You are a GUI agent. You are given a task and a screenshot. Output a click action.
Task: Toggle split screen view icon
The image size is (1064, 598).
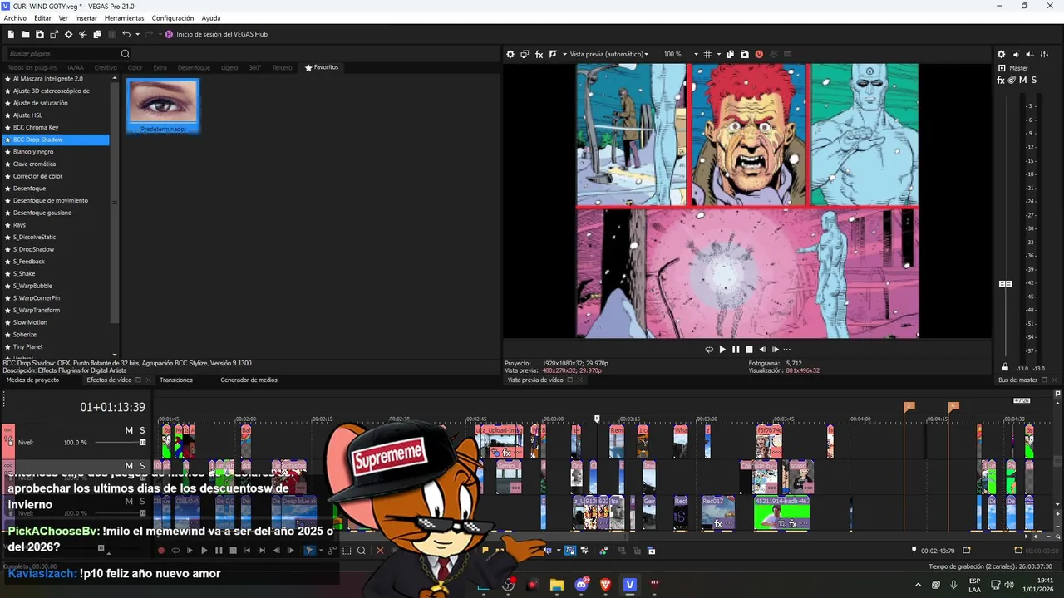(552, 54)
